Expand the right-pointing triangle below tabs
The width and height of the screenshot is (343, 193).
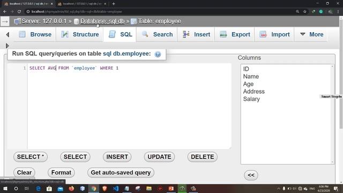click(x=7, y=46)
